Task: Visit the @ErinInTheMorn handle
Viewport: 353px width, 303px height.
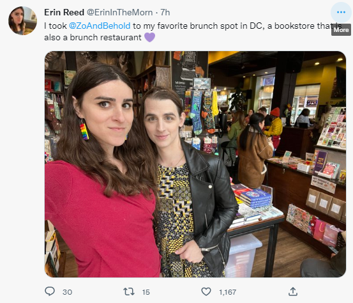Action: click(x=119, y=12)
